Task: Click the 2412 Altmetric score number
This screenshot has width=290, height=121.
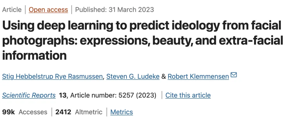Action: [63, 112]
